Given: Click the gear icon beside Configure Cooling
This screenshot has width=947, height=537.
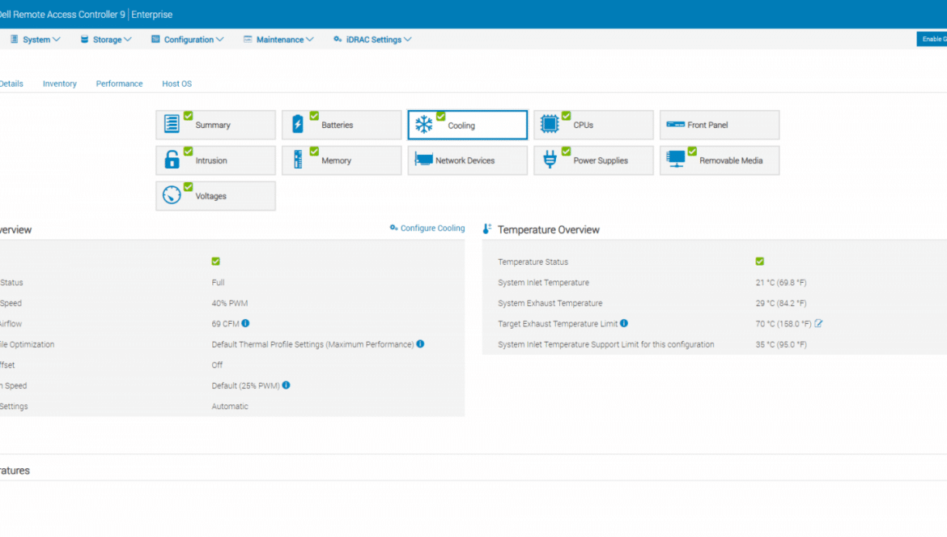Looking at the screenshot, I should click(x=394, y=228).
